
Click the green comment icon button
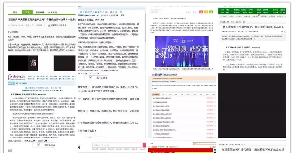[211, 12]
